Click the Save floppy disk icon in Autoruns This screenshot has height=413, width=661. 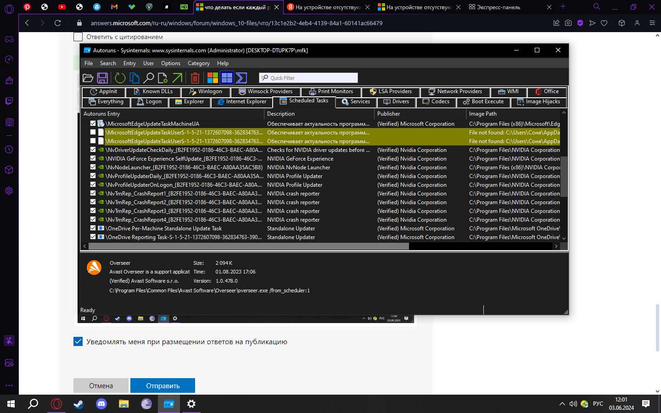(x=102, y=78)
